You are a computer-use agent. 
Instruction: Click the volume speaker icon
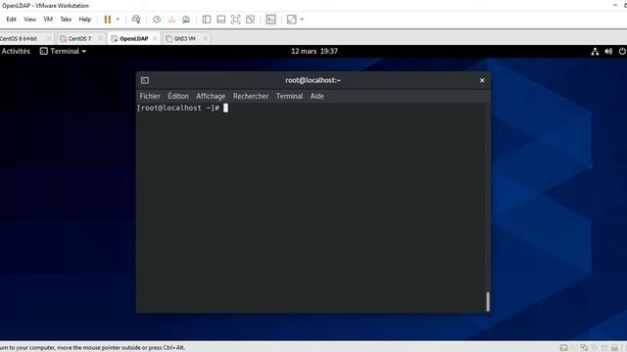coord(608,51)
